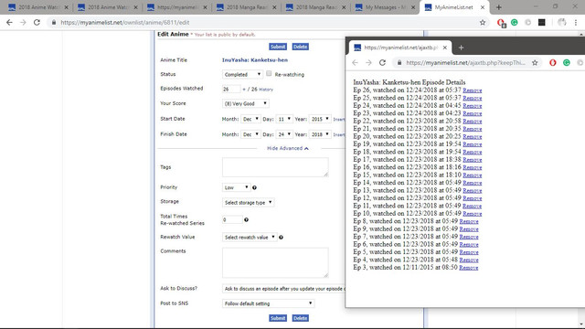Click the help icon beside Rewatch Value

[281, 238]
